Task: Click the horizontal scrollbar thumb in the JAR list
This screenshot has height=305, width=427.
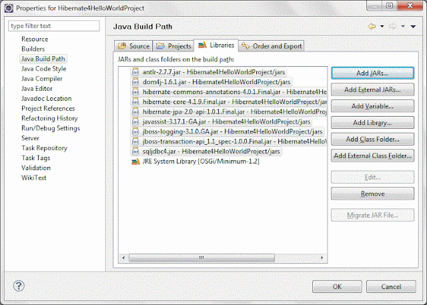Action: [x=201, y=258]
